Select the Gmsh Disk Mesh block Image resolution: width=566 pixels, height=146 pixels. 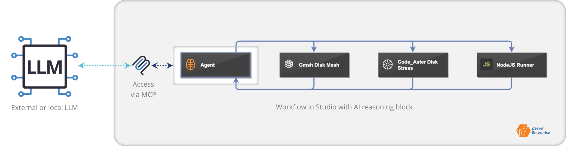pyautogui.click(x=314, y=65)
